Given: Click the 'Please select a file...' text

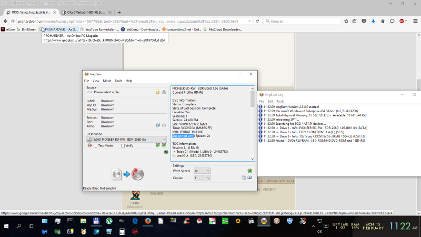Looking at the screenshot, I should 107,92.
